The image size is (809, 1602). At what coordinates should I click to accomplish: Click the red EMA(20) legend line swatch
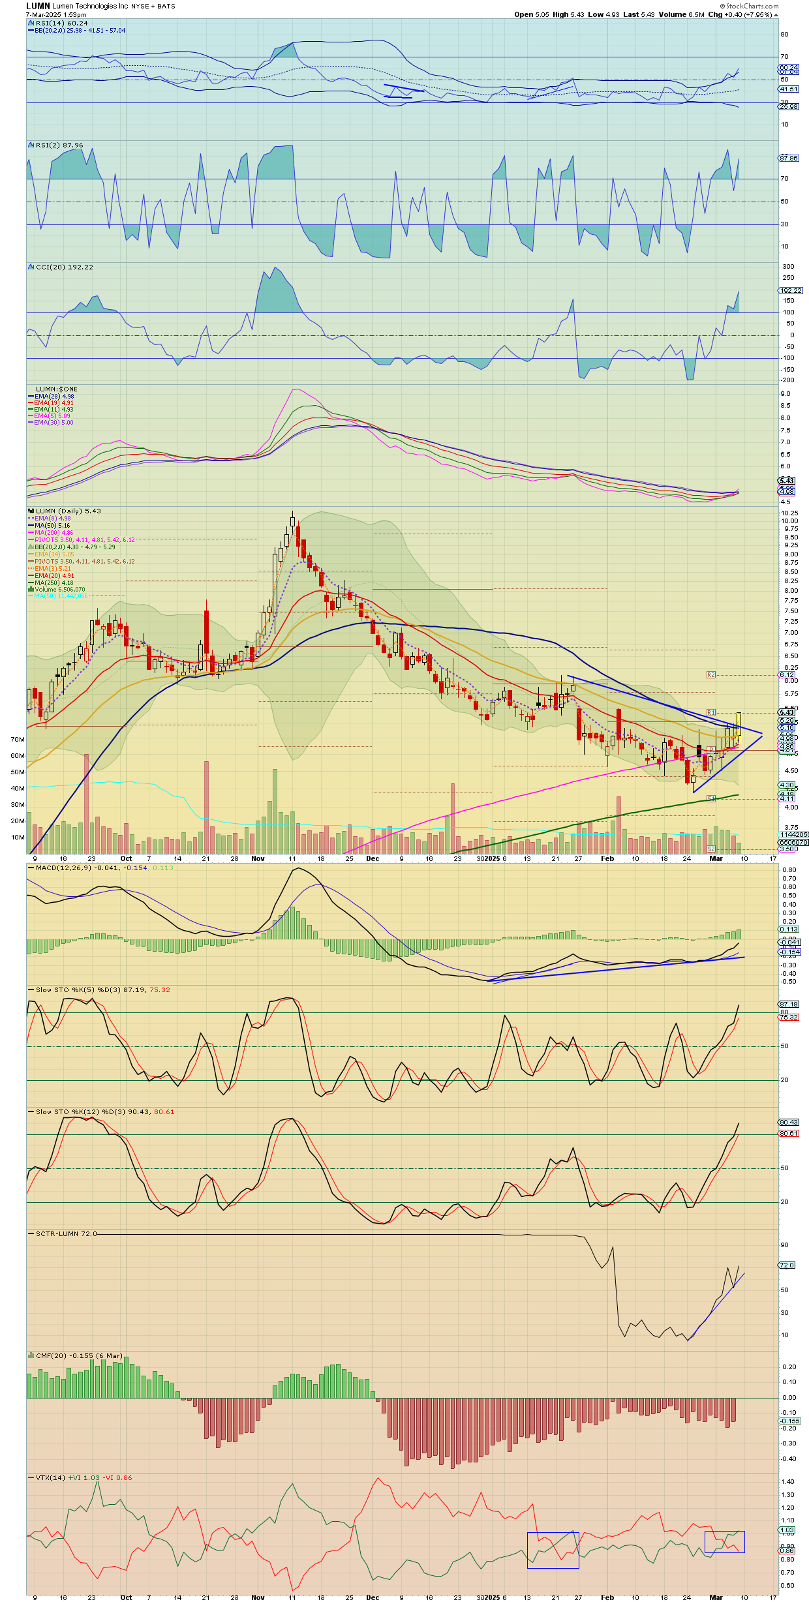tap(31, 576)
